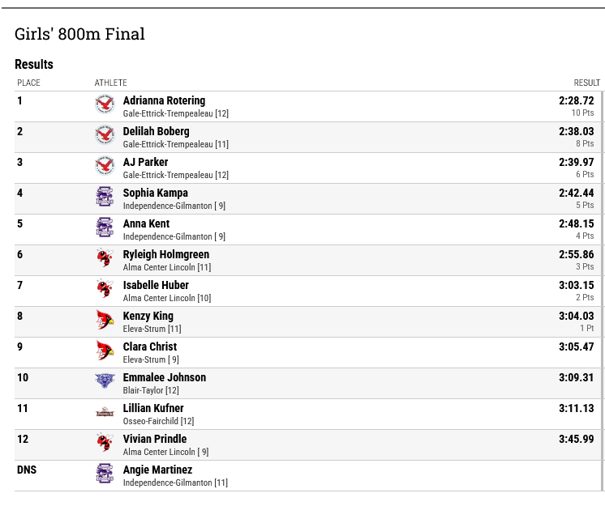Click Osseo-Fairchild logo beside Lillian Kufner
Viewport: 605px width, 506px height.
click(105, 412)
